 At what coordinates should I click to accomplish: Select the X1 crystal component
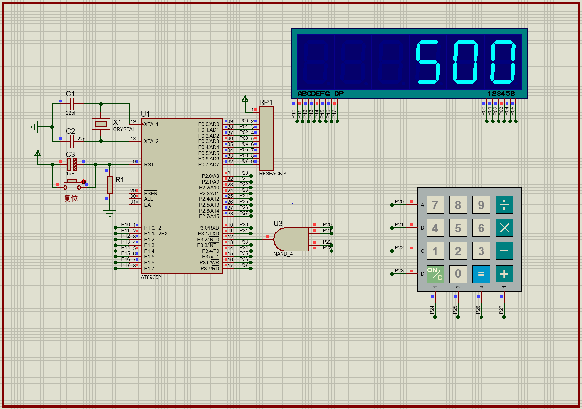(x=101, y=124)
